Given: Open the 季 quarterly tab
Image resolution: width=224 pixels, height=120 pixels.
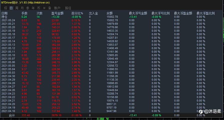Looking at the screenshot, I should 28,8.
